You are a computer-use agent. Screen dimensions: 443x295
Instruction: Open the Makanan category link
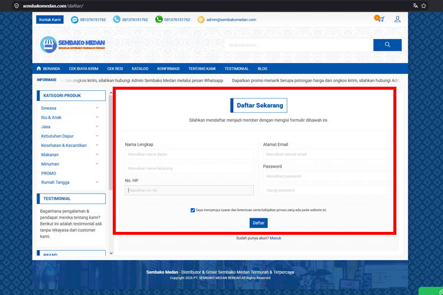click(50, 155)
